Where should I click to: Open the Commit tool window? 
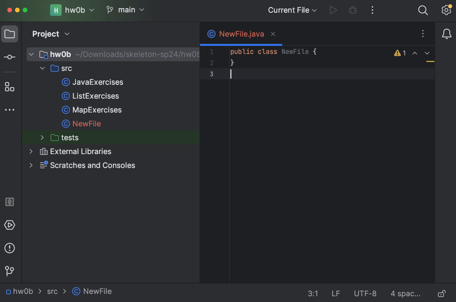click(x=10, y=57)
